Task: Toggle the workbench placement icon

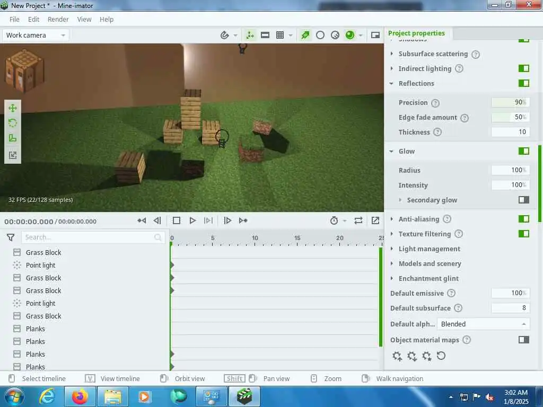Action: (x=250, y=35)
